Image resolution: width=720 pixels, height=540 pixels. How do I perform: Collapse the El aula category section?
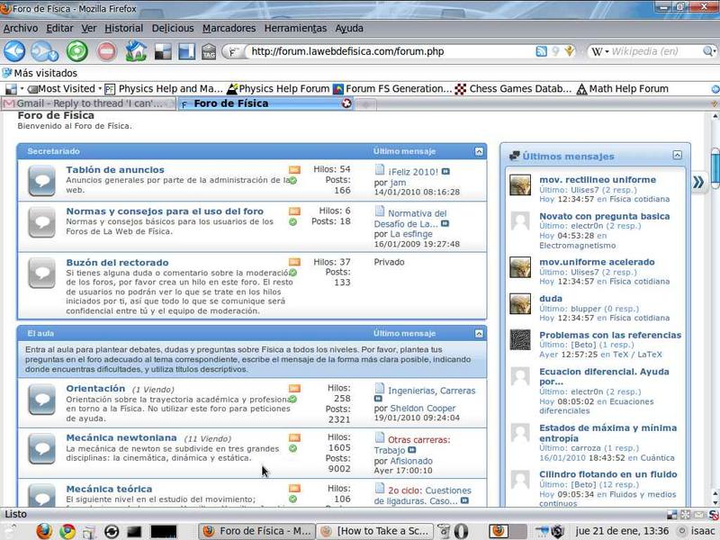pyautogui.click(x=479, y=333)
